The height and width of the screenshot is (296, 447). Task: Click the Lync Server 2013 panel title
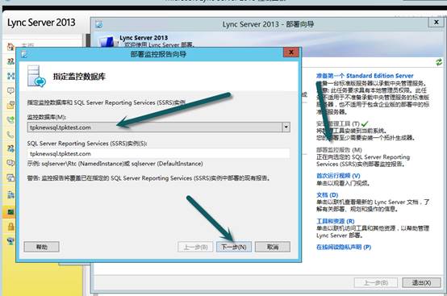(x=41, y=23)
